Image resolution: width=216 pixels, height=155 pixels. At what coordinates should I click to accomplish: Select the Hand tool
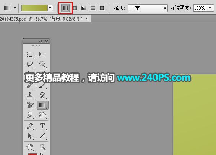(x=30, y=147)
